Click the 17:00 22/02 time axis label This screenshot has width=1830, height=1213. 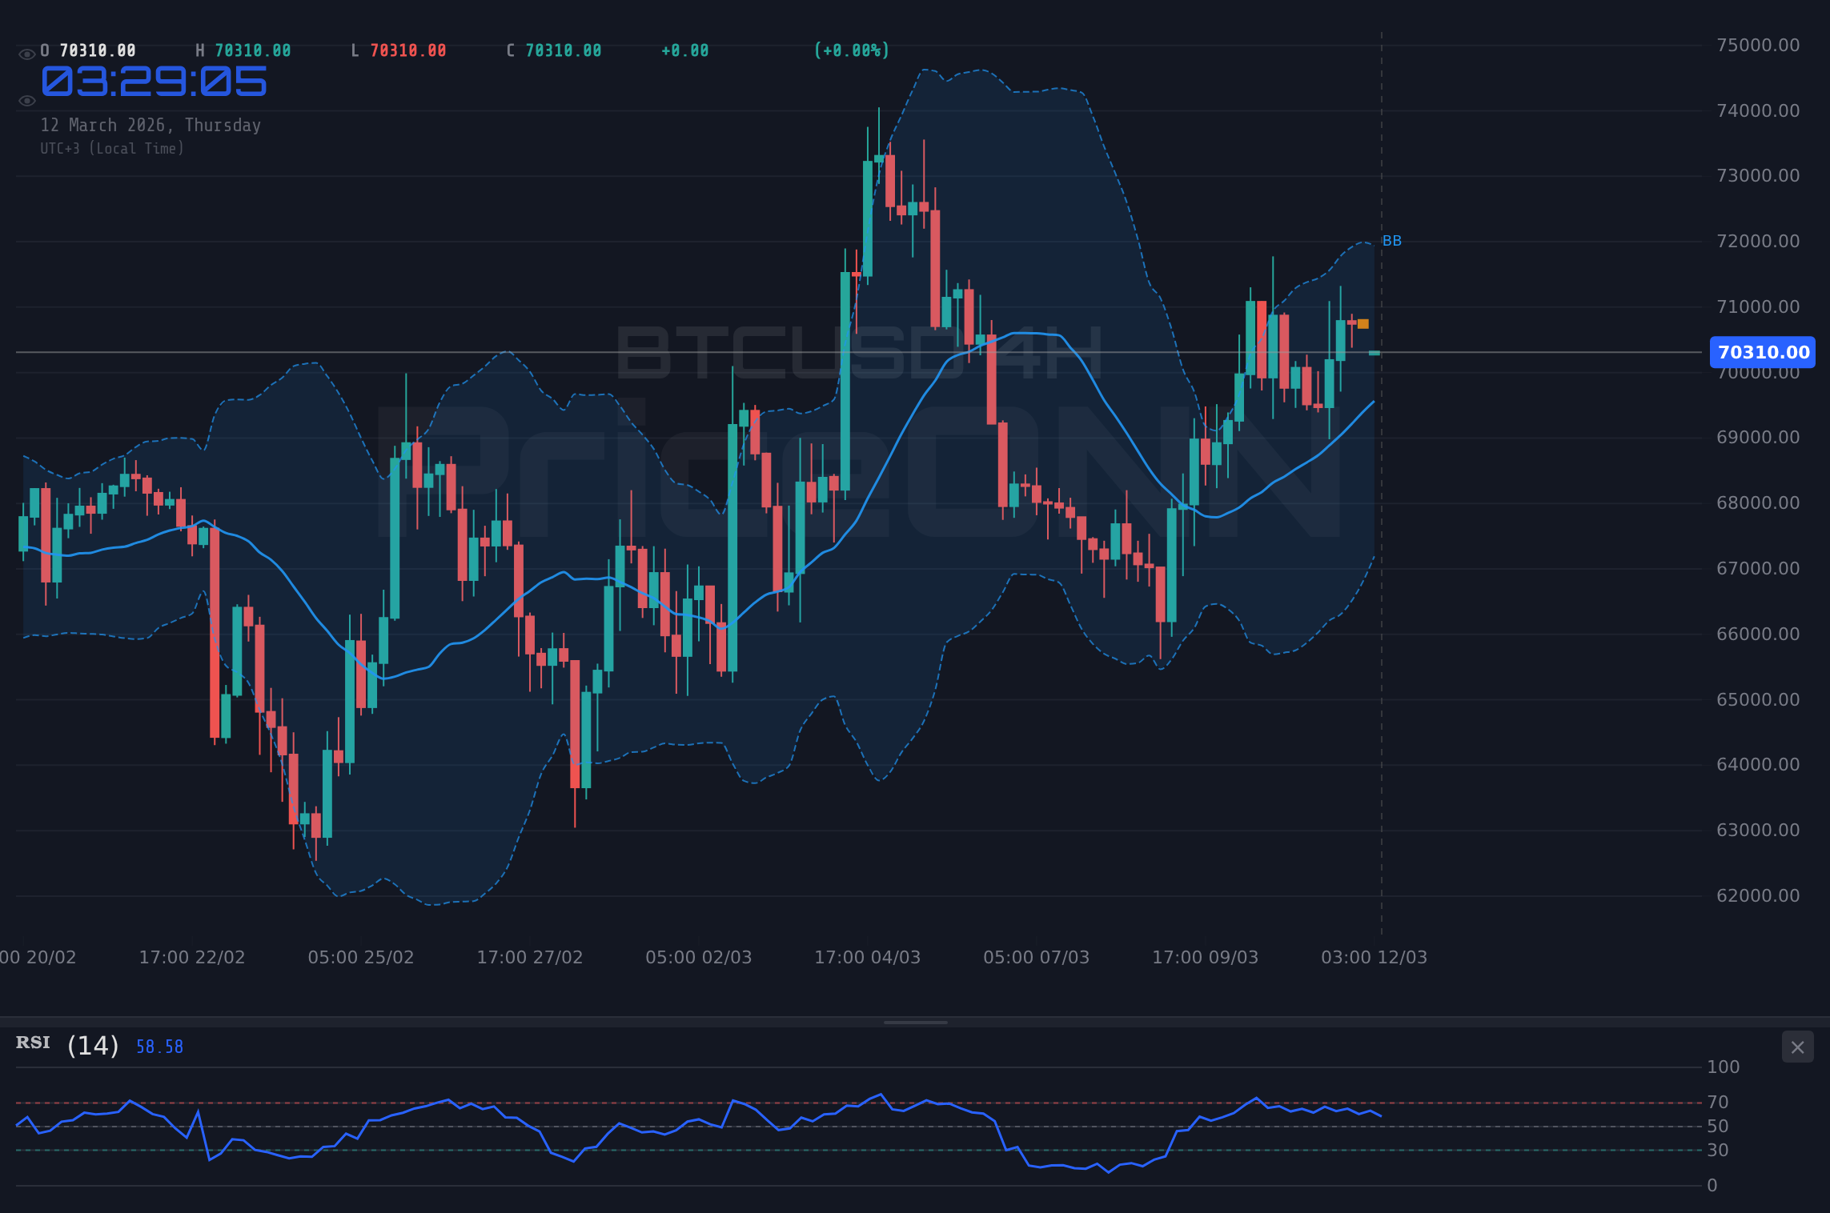(192, 957)
